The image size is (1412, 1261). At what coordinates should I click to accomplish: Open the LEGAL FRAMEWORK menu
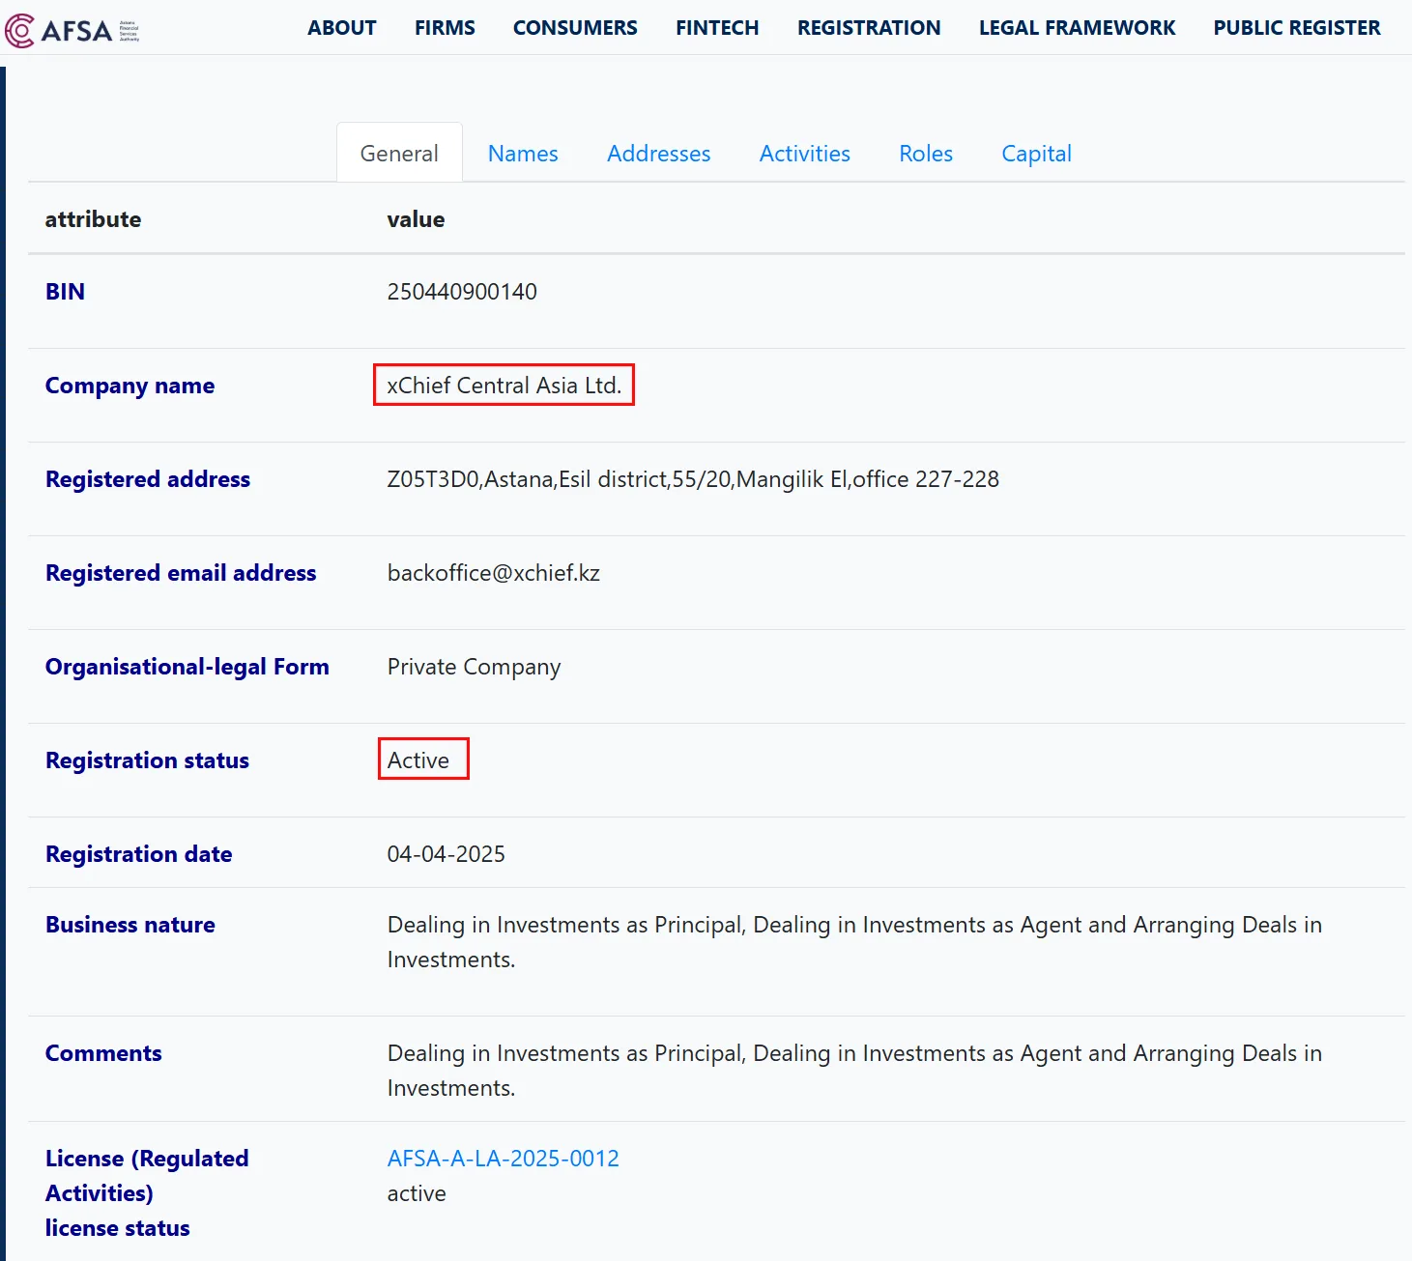pyautogui.click(x=1078, y=28)
